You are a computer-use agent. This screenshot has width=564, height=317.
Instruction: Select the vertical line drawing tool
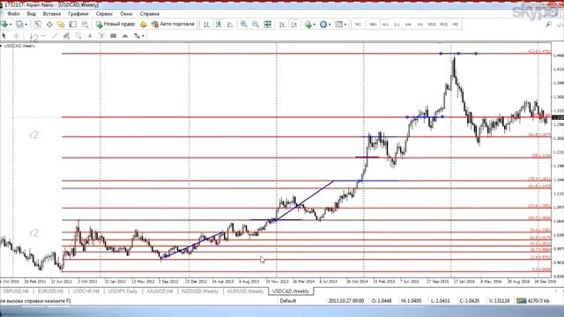(32, 36)
